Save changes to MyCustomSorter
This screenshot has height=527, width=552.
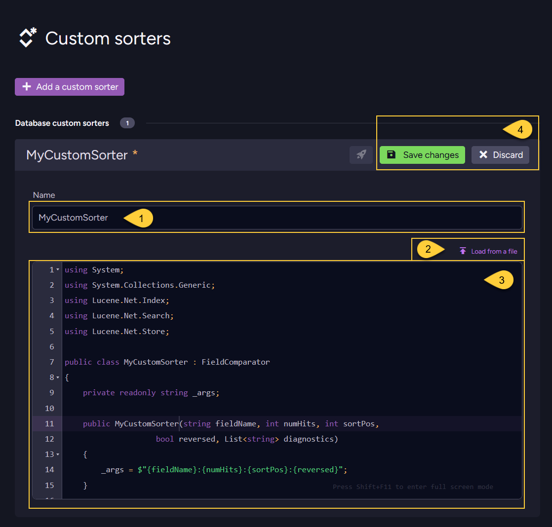point(422,155)
